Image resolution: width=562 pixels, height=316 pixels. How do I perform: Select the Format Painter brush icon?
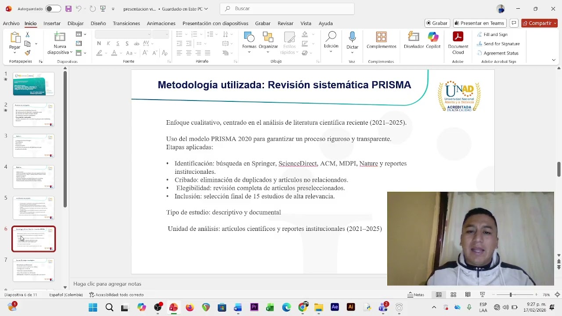click(x=27, y=53)
